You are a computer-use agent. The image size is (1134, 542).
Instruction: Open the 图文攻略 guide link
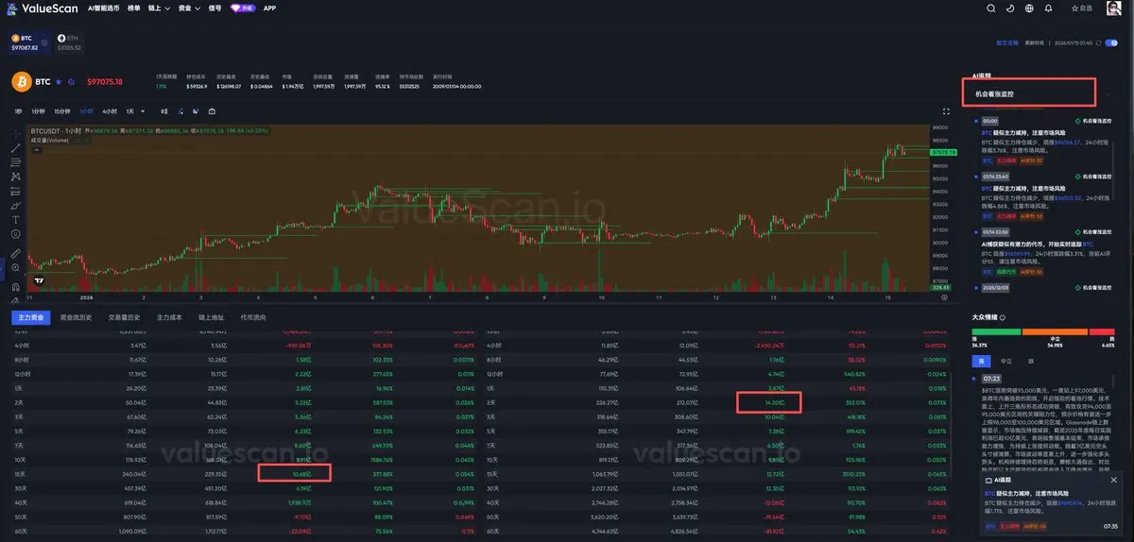[1006, 42]
